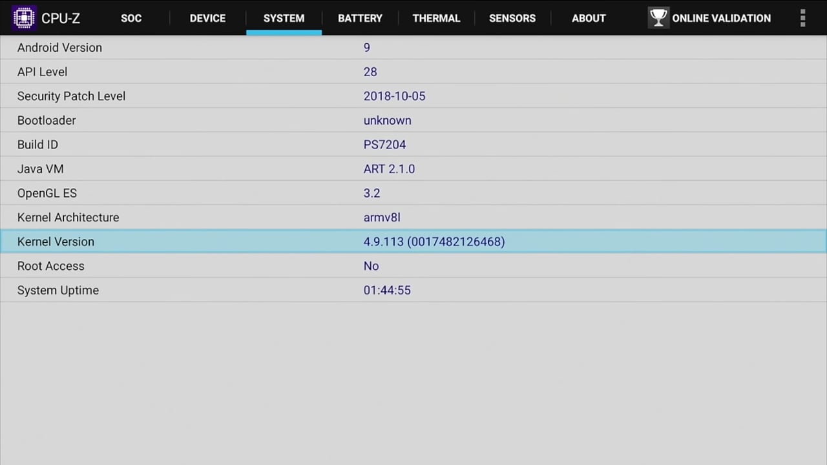
Task: Click the Root Access value No
Action: click(x=371, y=266)
